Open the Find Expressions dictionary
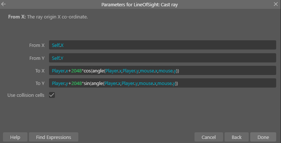The width and height of the screenshot is (281, 143). (53, 137)
